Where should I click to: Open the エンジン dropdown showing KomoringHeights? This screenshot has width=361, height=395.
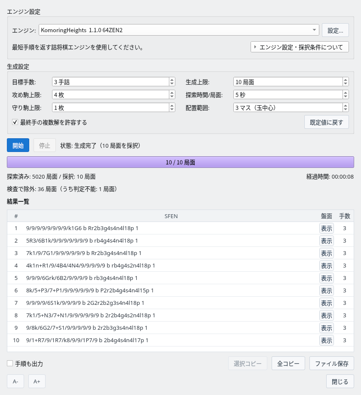[179, 30]
